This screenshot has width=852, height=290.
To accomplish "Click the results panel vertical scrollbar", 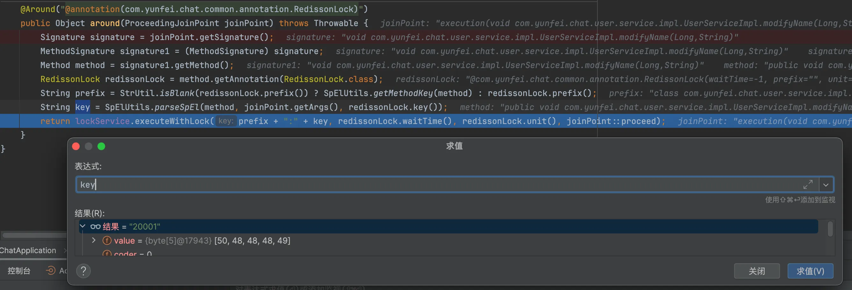I will pyautogui.click(x=829, y=229).
